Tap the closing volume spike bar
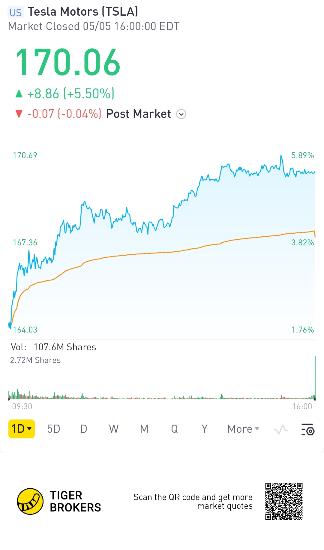The height and width of the screenshot is (550, 324). click(x=315, y=379)
